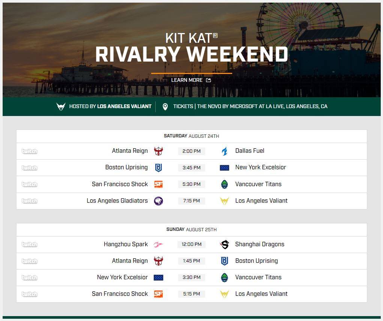Click the Los Angeles Gladiators logo
Viewport: 383px width, 321px height.
coord(158,201)
